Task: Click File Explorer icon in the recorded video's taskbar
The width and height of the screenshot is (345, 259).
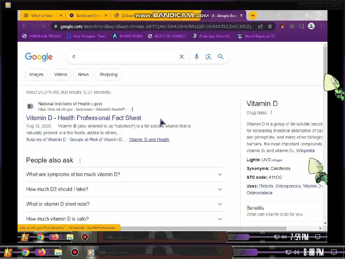Action: tap(70, 237)
